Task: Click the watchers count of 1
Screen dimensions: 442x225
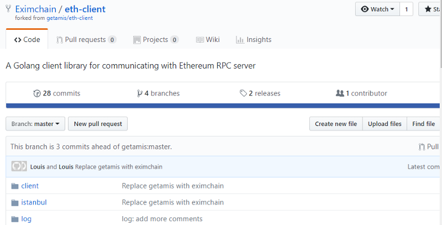Action: [407, 9]
